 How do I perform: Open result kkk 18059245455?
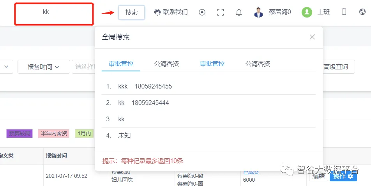coord(145,86)
